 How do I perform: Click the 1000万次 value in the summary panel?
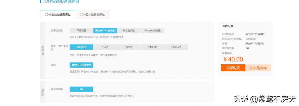click(x=251, y=39)
